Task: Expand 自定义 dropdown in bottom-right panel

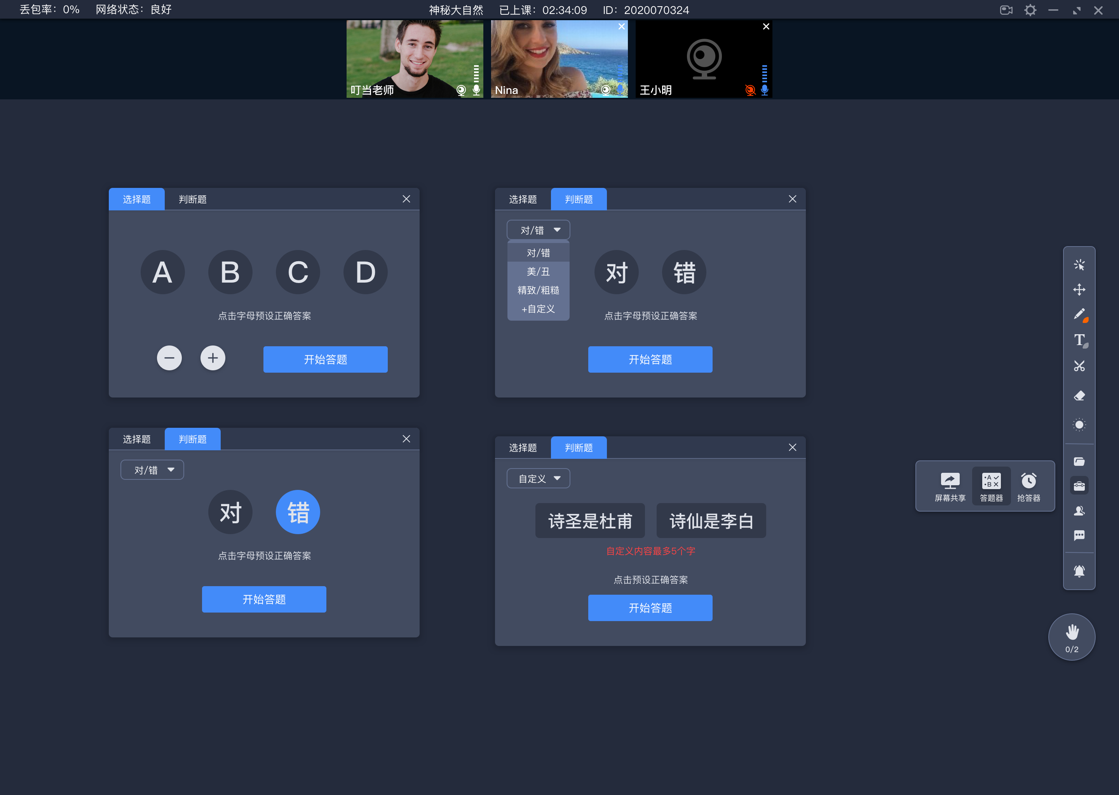Action: 535,478
